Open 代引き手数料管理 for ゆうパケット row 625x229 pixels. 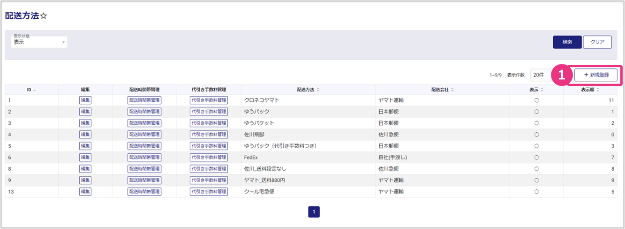click(x=209, y=123)
